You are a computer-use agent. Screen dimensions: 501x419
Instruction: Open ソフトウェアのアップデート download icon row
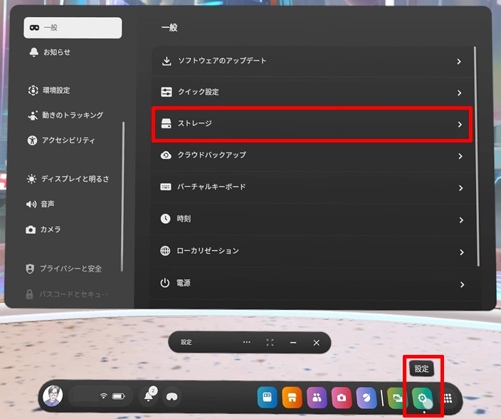(x=312, y=61)
